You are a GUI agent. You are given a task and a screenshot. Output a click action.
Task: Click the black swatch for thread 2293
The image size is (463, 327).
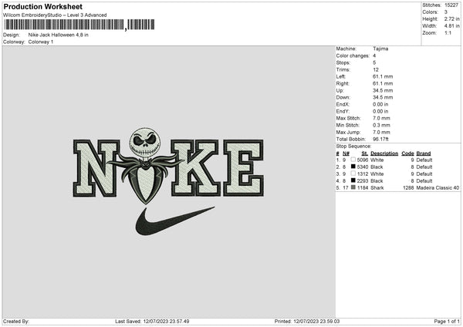353,180
